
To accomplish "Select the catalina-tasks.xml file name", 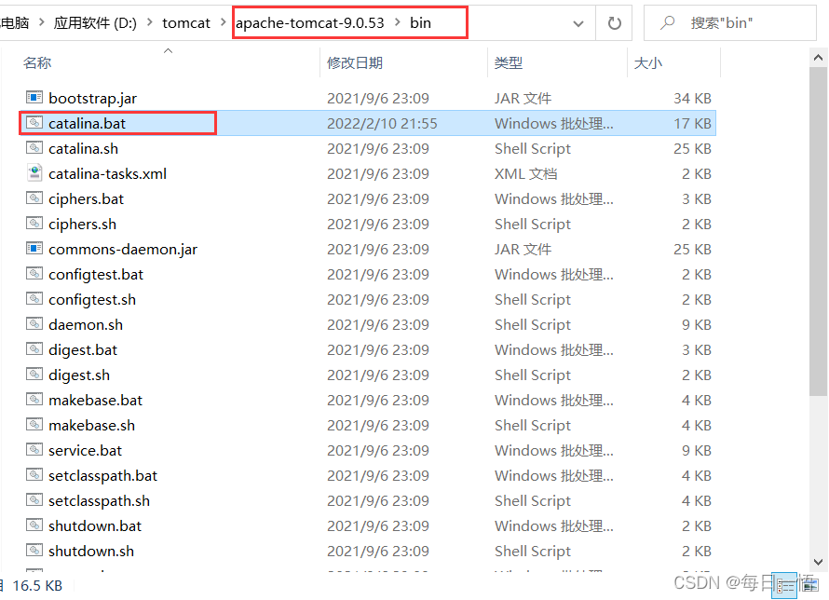I will click(107, 173).
